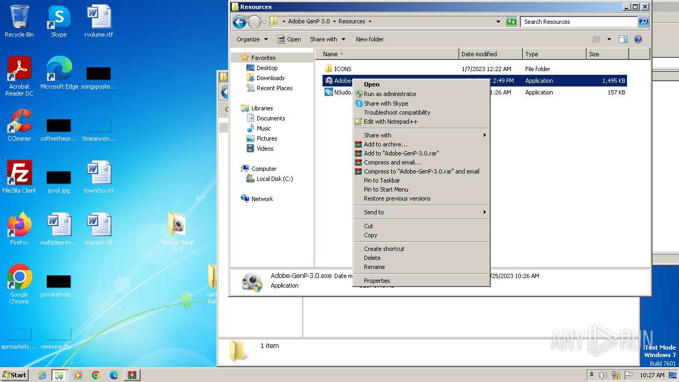The image size is (679, 382).
Task: Select Cut in context menu
Action: coord(421,226)
